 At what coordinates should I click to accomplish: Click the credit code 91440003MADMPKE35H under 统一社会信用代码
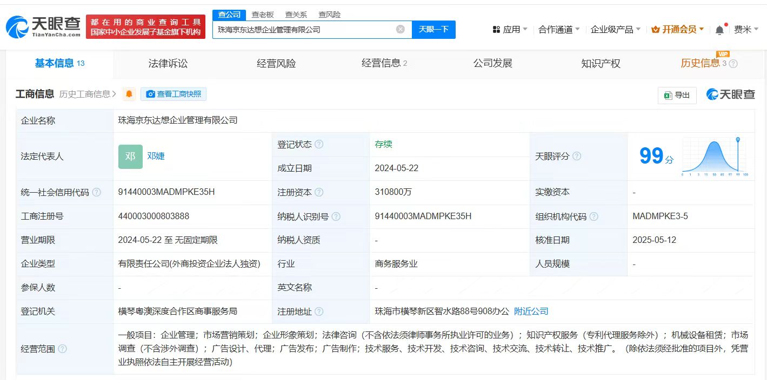tap(166, 192)
